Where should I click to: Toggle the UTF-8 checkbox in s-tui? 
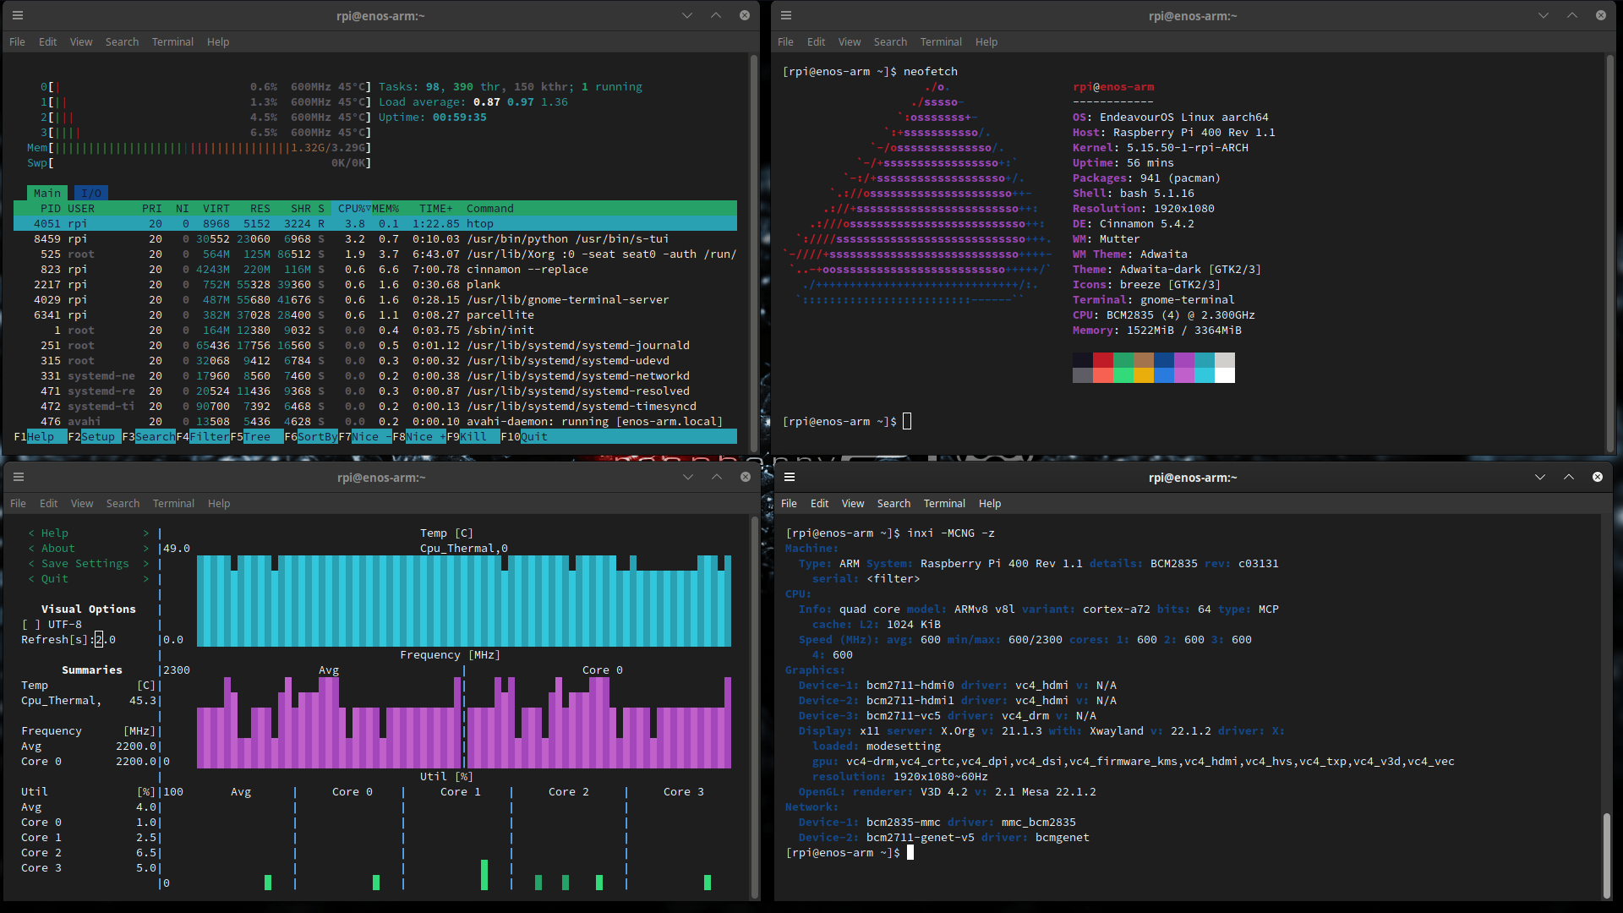tap(31, 625)
